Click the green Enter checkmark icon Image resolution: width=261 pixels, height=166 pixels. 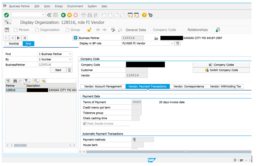point(6,15)
